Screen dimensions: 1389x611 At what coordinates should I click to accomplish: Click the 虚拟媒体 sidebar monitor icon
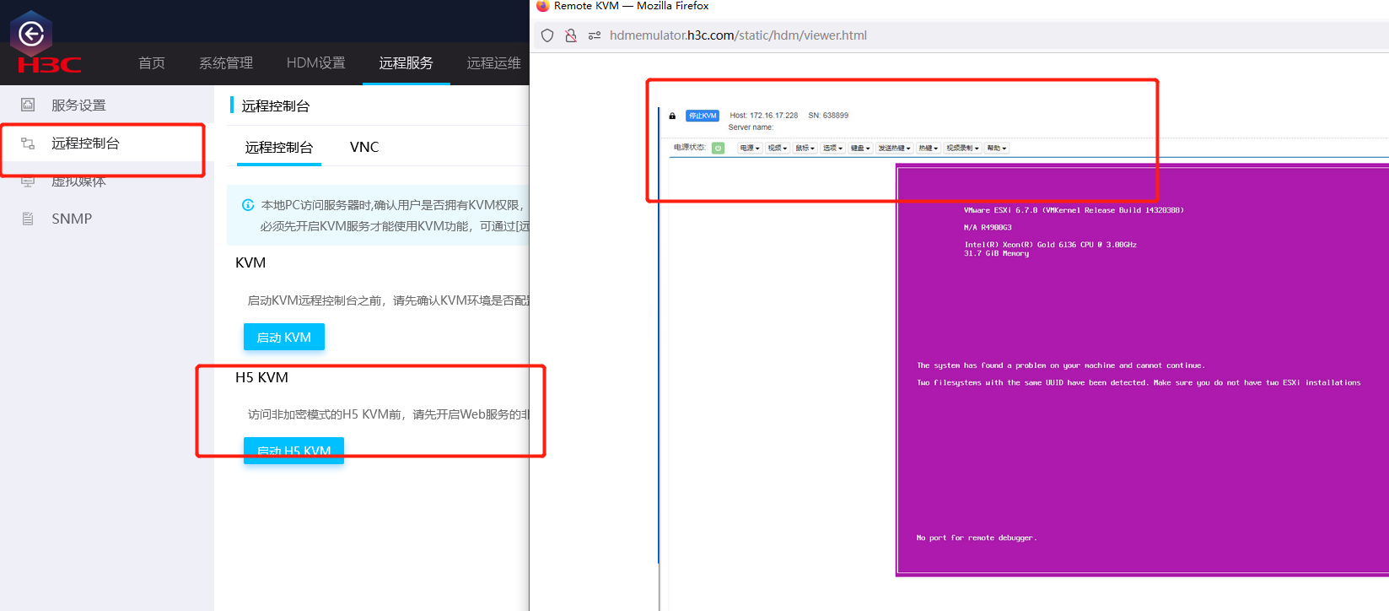click(x=28, y=181)
